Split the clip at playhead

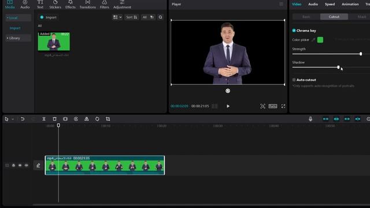[44, 119]
